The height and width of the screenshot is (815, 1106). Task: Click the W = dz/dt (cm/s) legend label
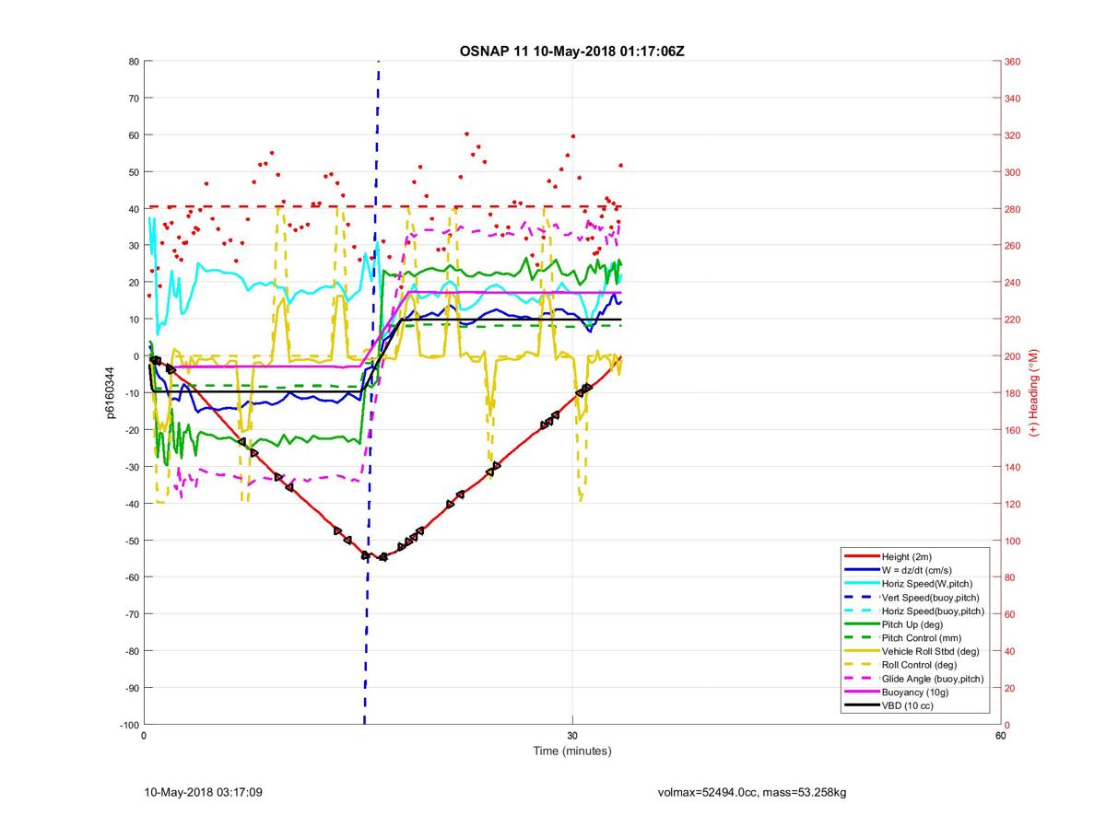pyautogui.click(x=918, y=570)
